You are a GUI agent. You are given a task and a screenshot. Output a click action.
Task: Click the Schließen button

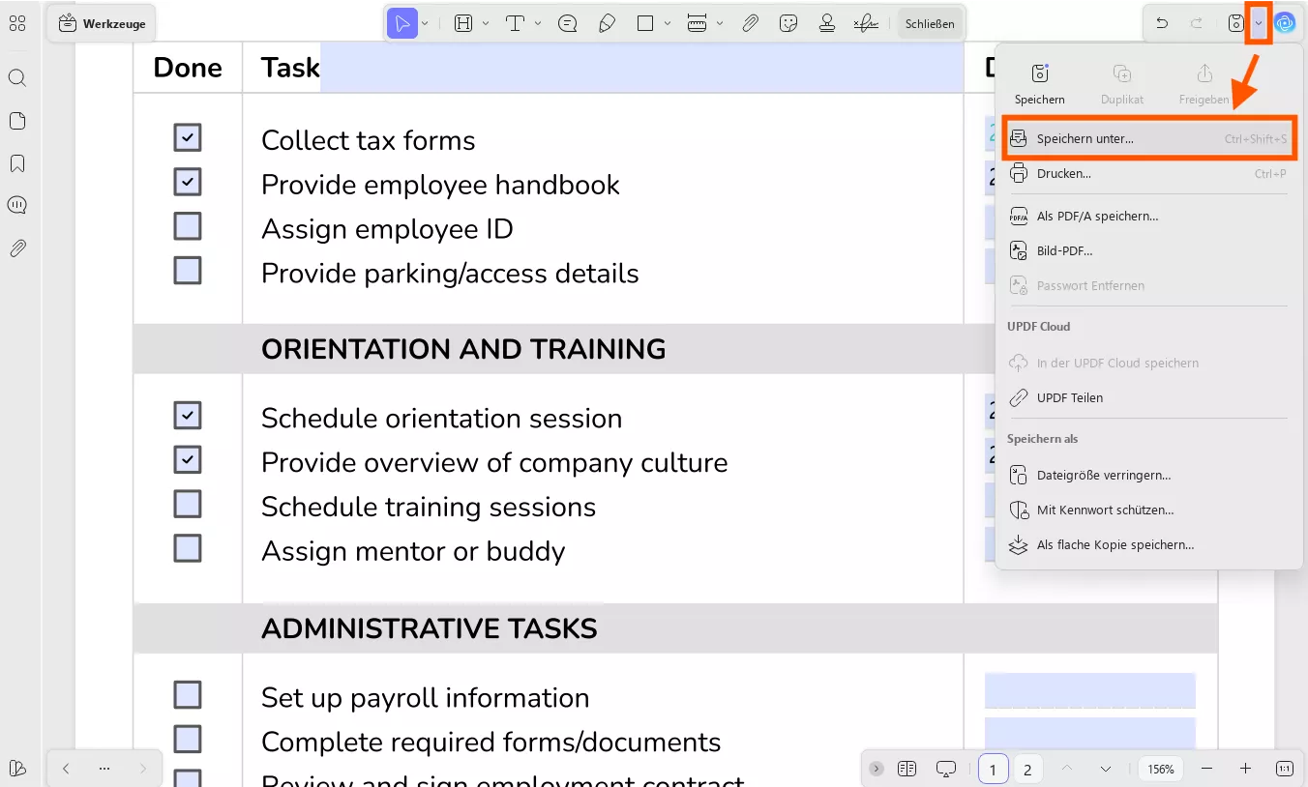point(930,24)
